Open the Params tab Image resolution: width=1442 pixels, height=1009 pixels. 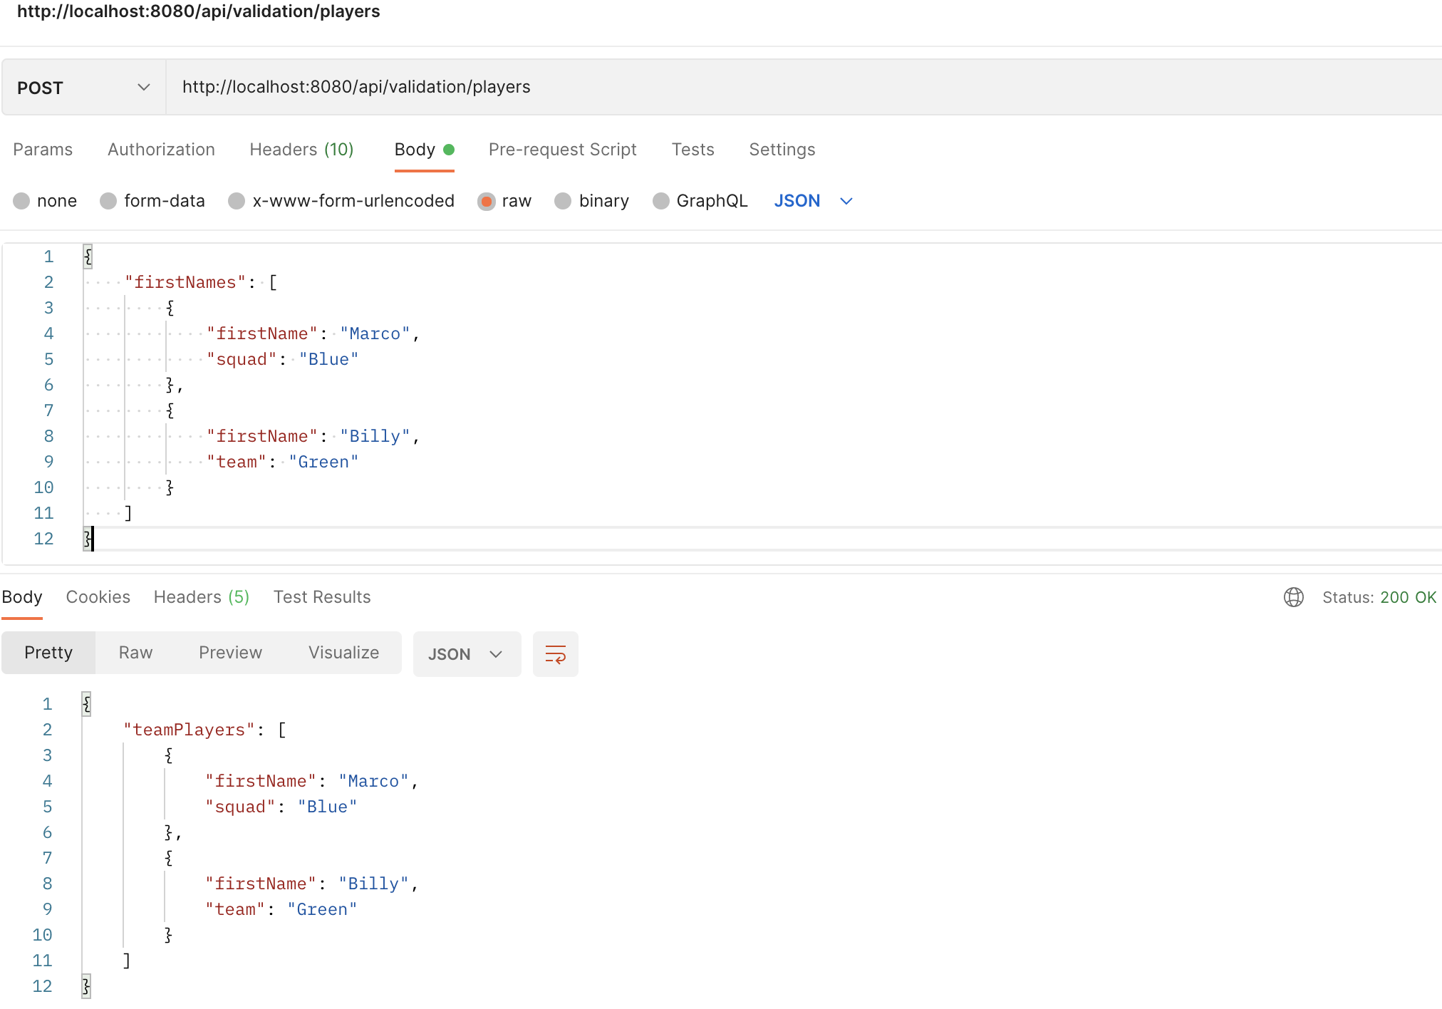43,150
